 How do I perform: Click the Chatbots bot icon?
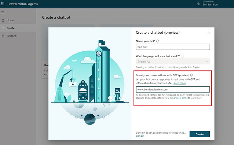tap(3, 36)
